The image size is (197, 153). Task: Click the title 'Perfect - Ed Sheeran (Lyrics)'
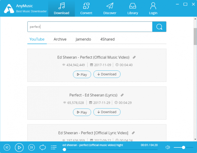93,95
